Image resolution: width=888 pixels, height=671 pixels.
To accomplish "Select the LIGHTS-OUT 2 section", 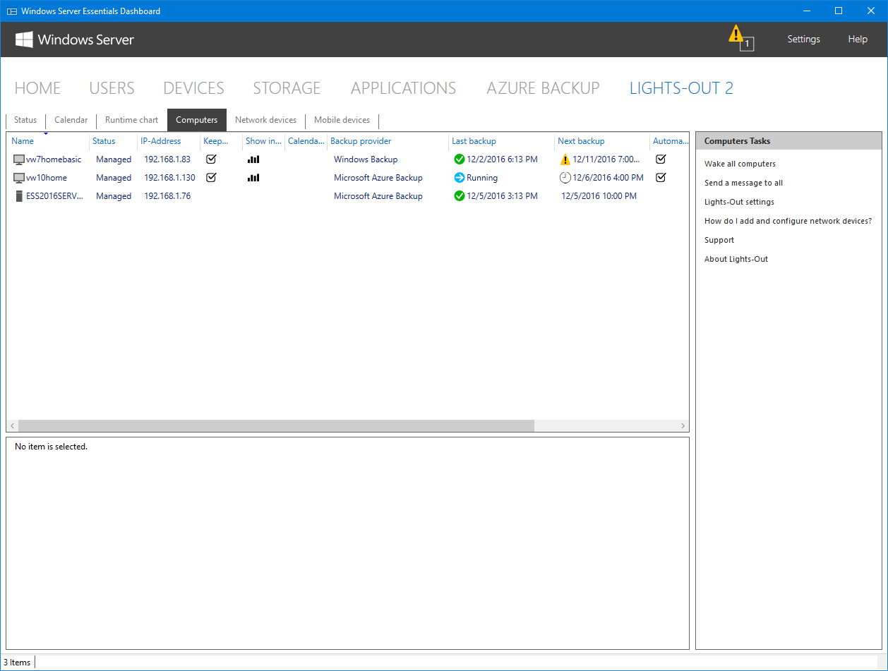I will click(681, 88).
